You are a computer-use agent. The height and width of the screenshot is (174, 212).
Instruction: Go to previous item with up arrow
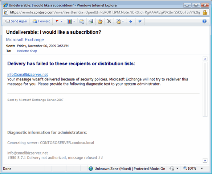pos(131,21)
